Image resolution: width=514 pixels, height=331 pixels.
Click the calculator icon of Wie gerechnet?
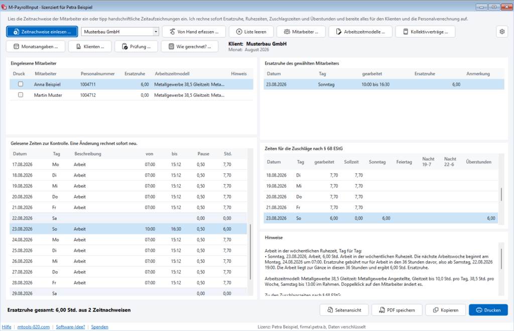(171, 47)
